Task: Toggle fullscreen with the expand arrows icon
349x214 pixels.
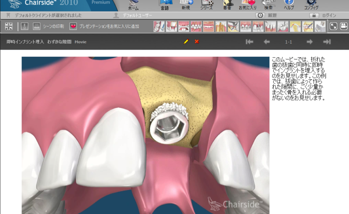Action: (333, 26)
